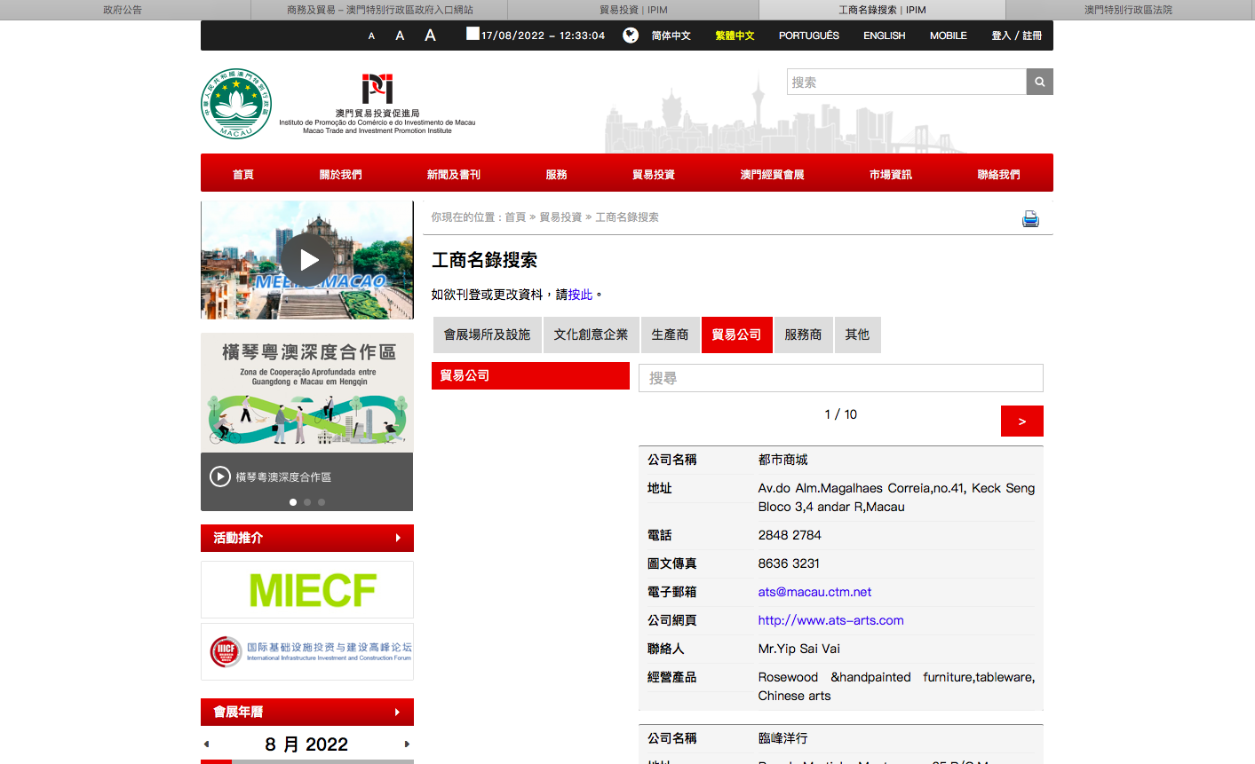Open 聯絡我們 menu
Viewport: 1255px width, 764px height.
click(x=999, y=174)
